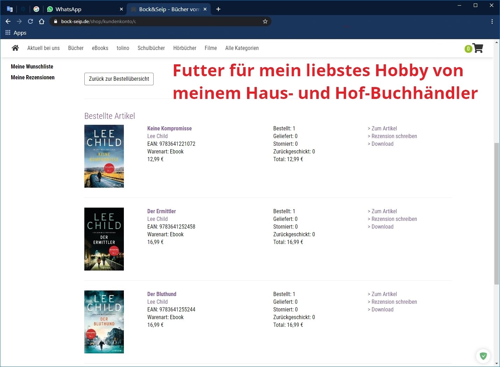
Task: Open the Chrome three-dot menu
Action: (492, 21)
